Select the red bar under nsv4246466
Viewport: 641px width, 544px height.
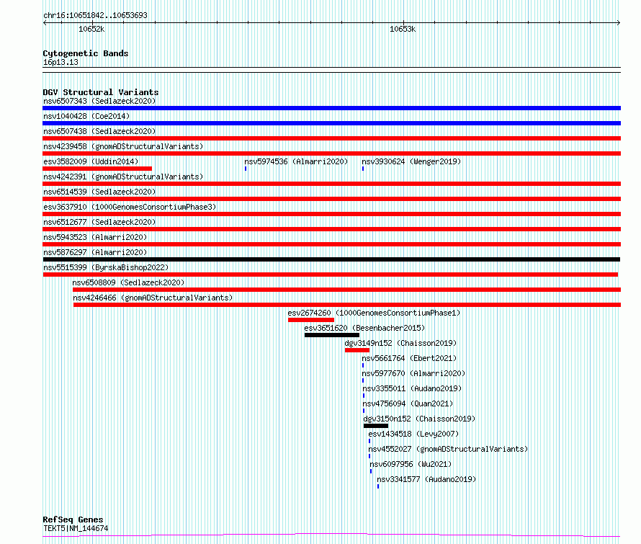(x=347, y=305)
